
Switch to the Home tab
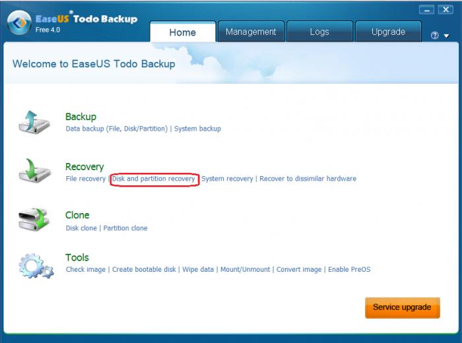(183, 32)
